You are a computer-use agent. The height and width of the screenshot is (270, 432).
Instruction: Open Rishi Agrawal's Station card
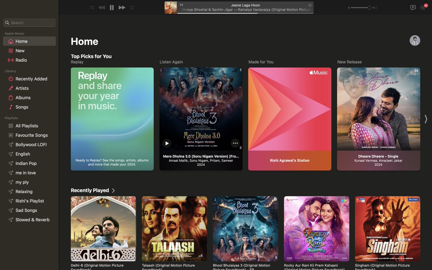(x=290, y=119)
